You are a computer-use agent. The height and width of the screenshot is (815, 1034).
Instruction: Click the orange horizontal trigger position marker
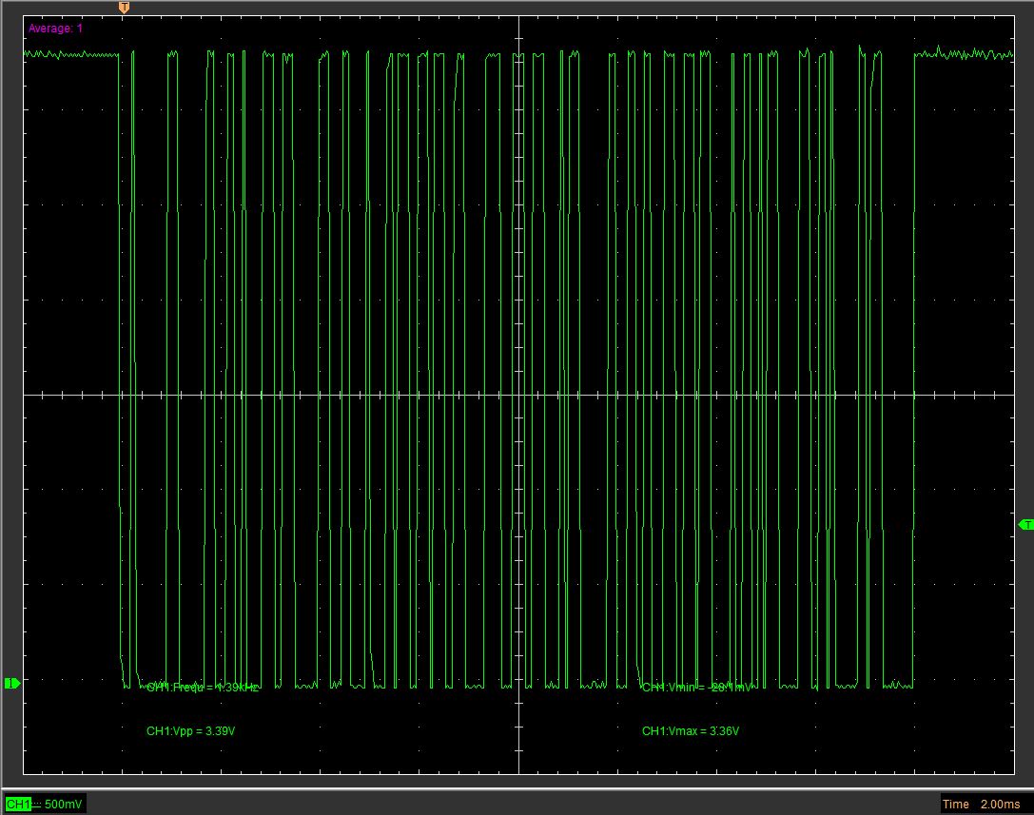point(124,8)
